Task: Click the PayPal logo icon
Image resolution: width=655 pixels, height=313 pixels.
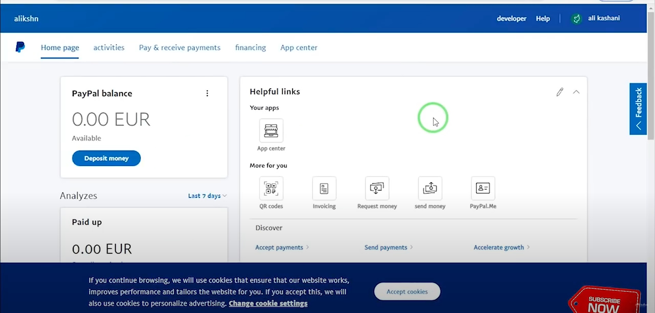Action: tap(20, 47)
